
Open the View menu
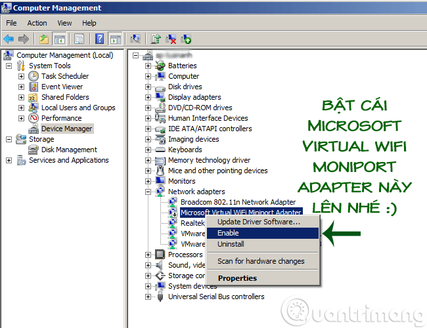click(x=64, y=23)
